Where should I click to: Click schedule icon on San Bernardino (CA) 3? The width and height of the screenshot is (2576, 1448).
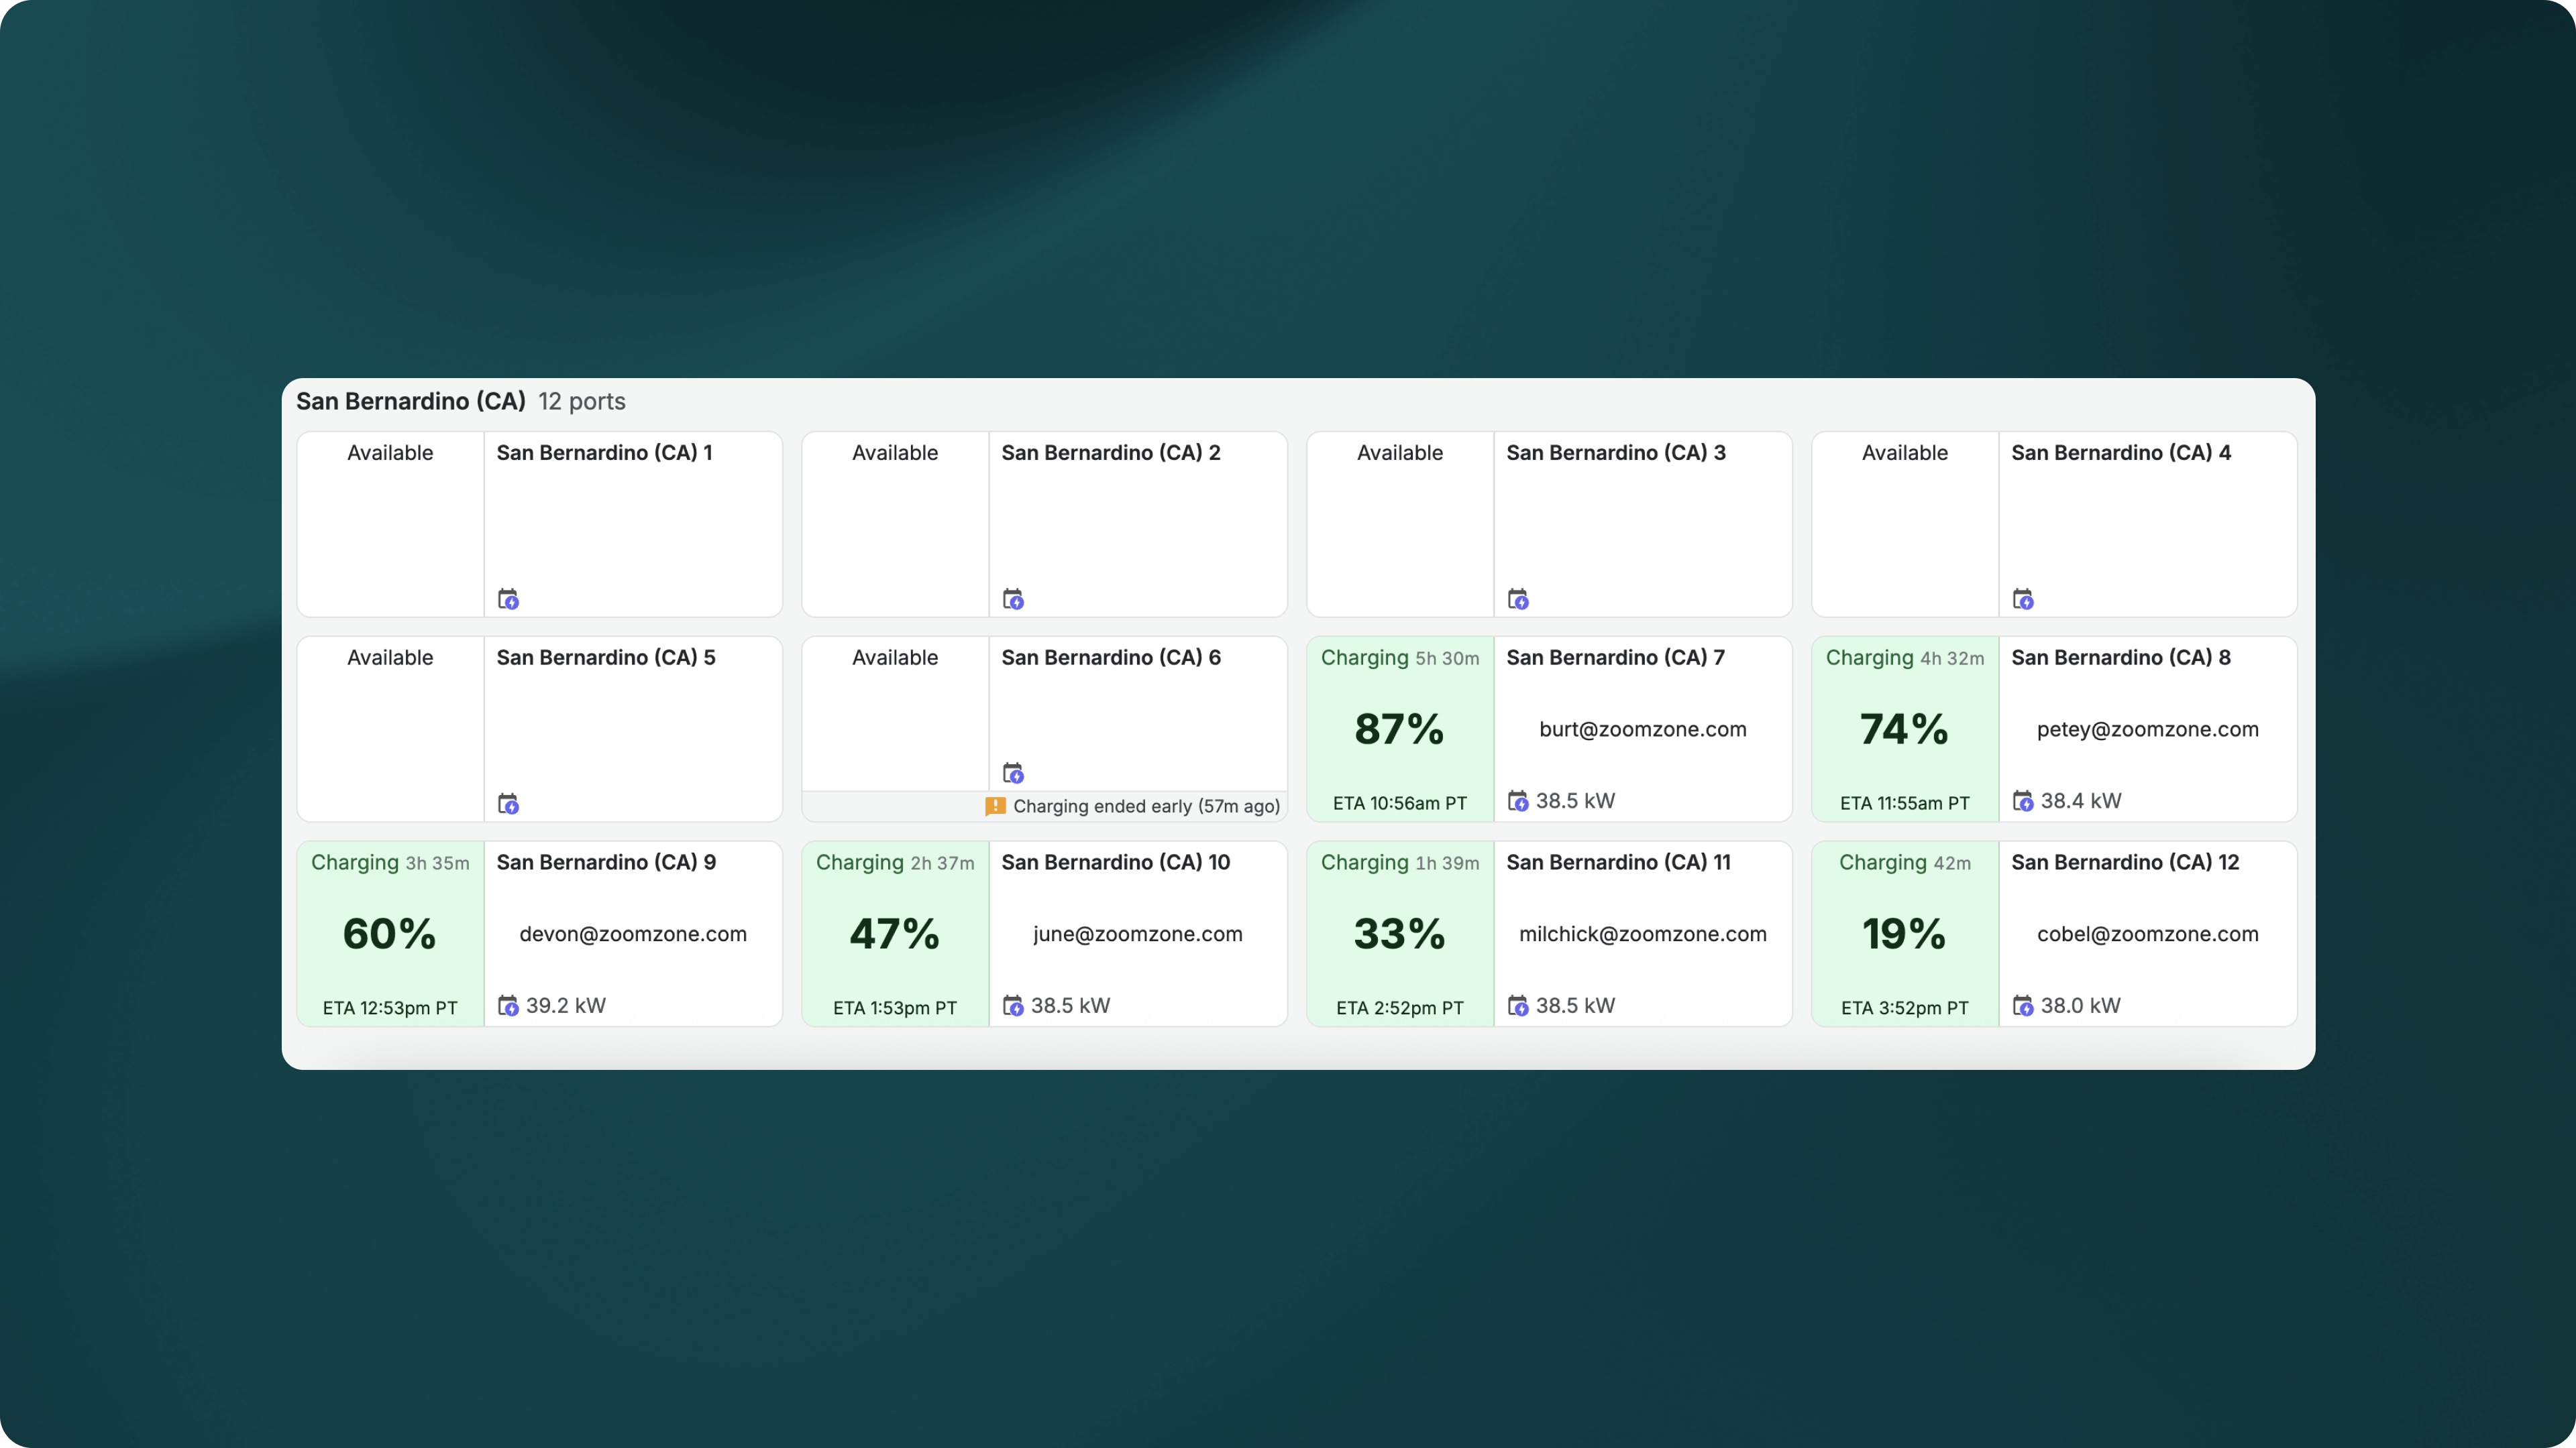click(1518, 599)
